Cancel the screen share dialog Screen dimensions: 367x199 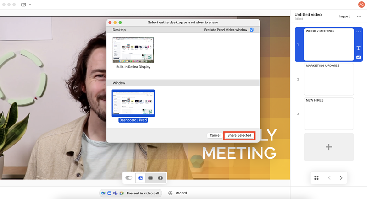[215, 135]
